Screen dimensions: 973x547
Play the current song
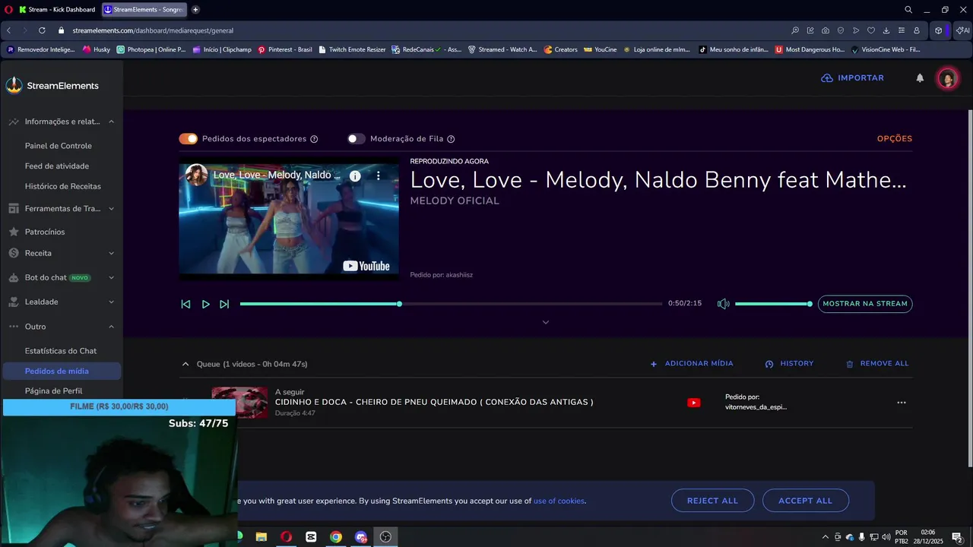[x=205, y=304]
